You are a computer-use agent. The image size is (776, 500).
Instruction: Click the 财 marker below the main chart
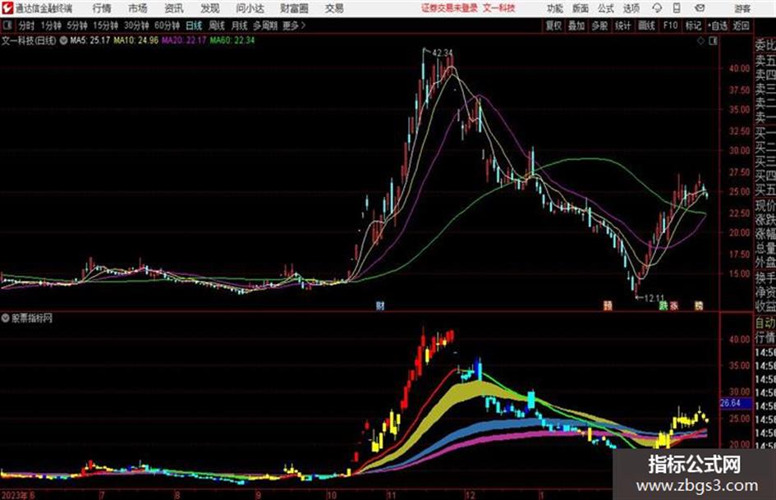[380, 305]
